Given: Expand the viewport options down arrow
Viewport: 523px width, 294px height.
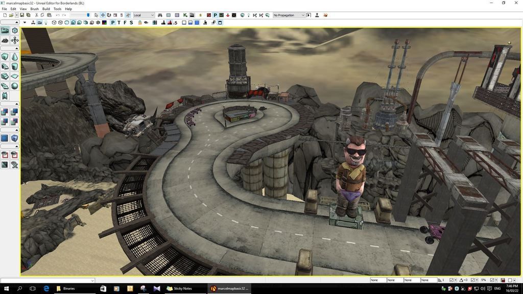Looking at the screenshot, I should tap(25, 22).
